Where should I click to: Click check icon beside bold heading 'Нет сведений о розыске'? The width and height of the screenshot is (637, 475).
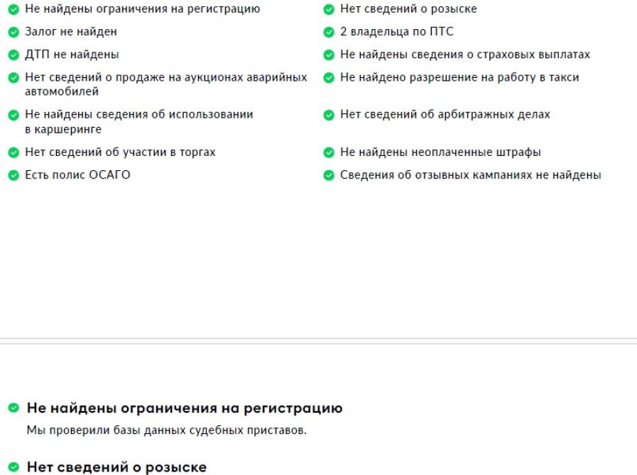tap(13, 466)
